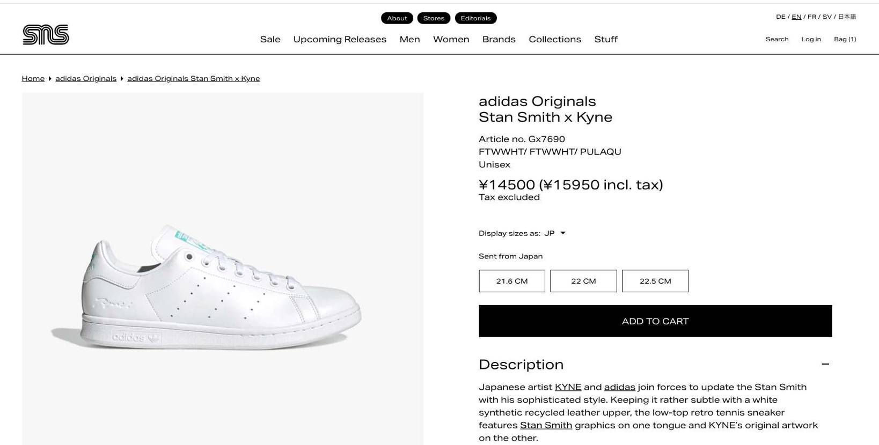Click the Editorials pill button

pos(475,18)
